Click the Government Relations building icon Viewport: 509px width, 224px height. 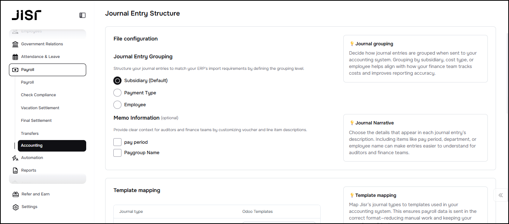[15, 44]
